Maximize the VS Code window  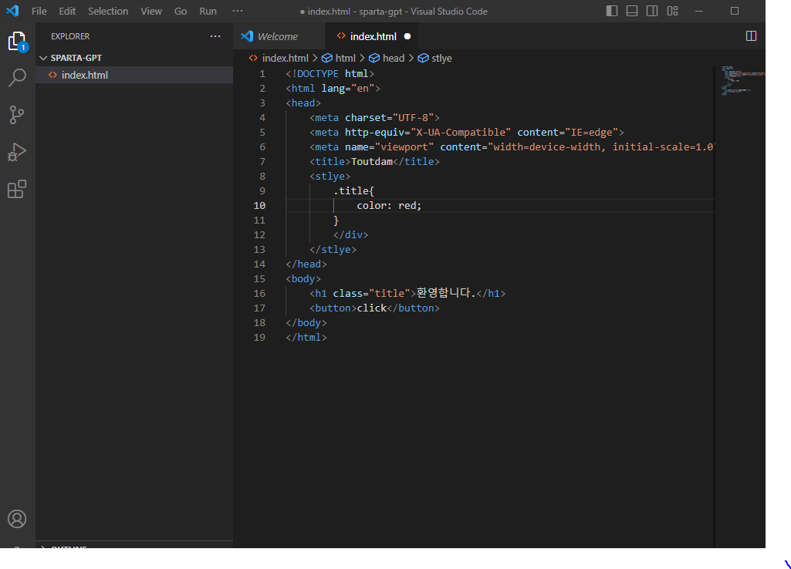point(735,11)
